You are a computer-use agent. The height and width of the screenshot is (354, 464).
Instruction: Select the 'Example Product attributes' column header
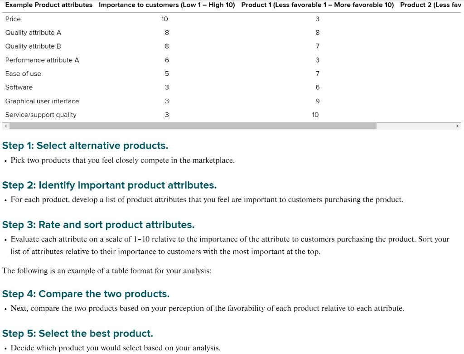47,5
